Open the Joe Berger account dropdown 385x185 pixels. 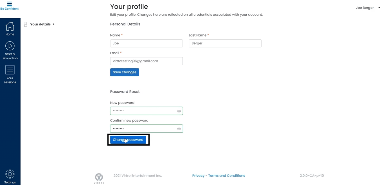379,8
